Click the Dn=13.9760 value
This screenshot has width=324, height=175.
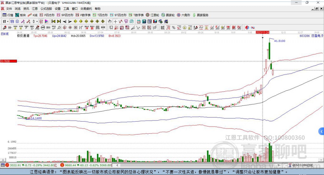[x=97, y=36]
